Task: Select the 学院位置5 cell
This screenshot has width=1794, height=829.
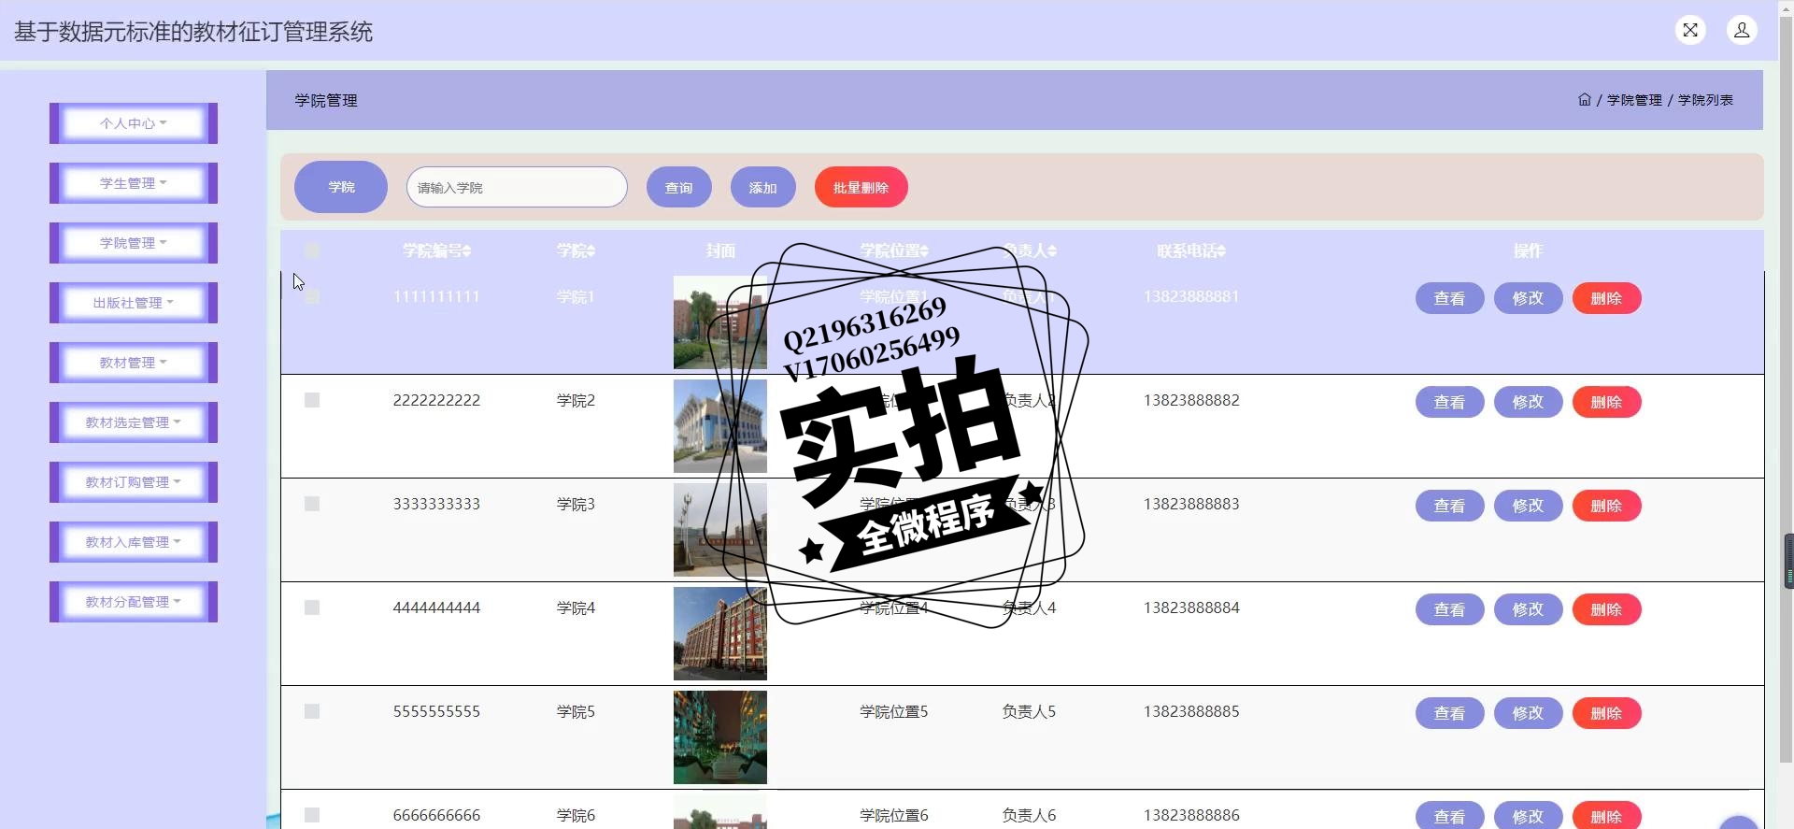Action: (x=894, y=711)
